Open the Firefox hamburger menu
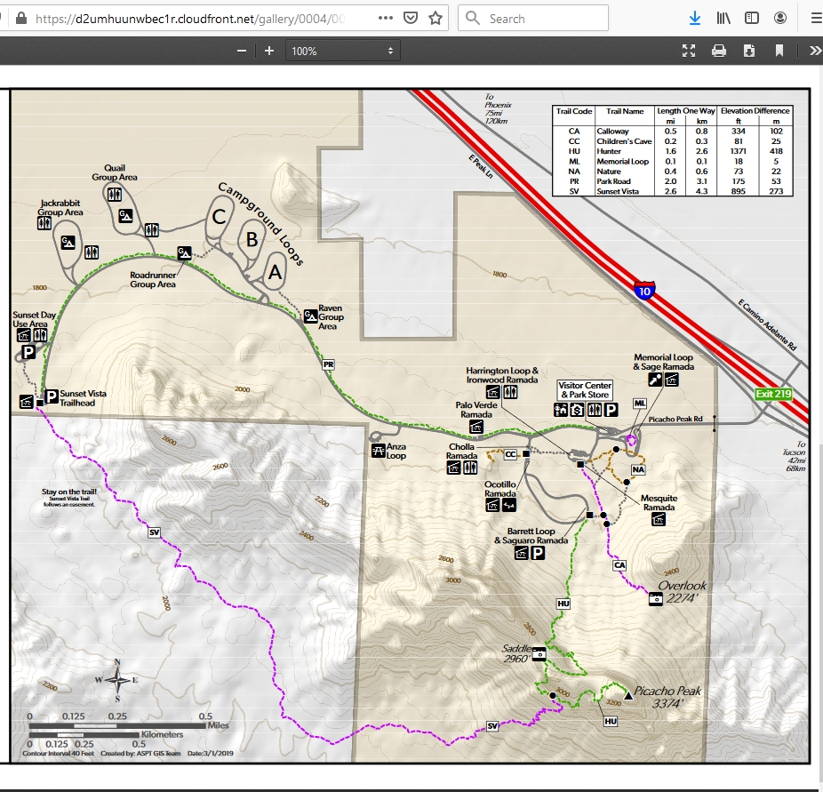The width and height of the screenshot is (823, 792). coord(815,18)
